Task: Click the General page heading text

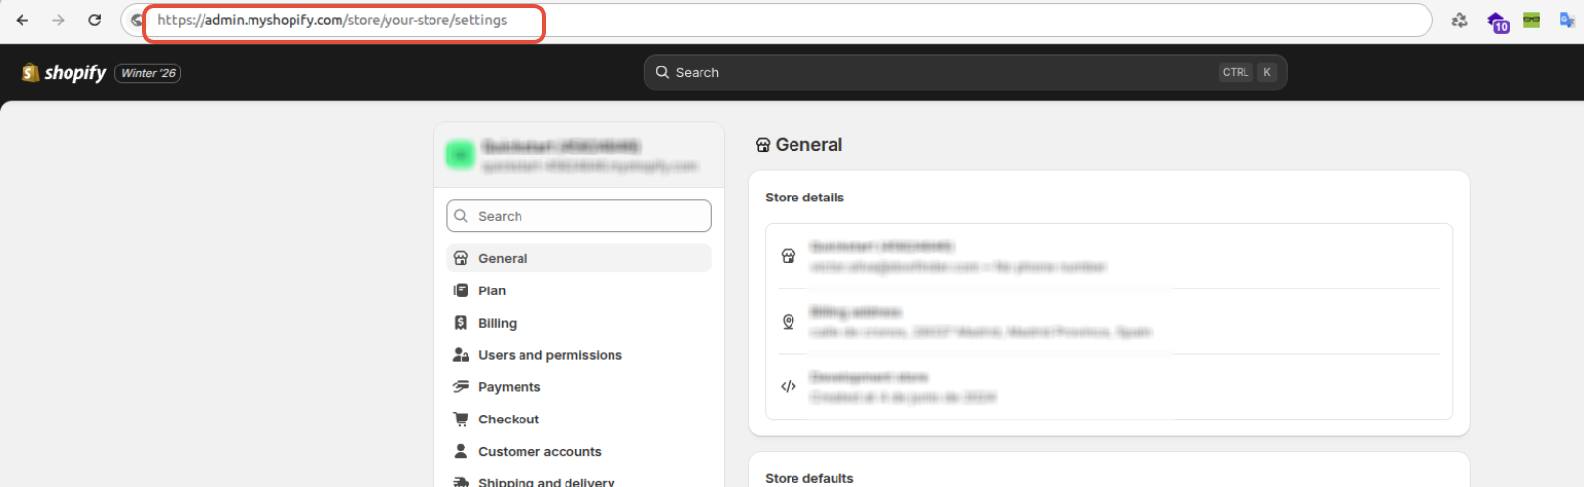Action: coord(809,145)
